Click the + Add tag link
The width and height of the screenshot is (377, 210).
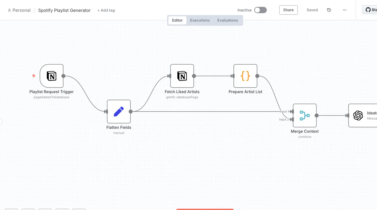click(x=106, y=10)
